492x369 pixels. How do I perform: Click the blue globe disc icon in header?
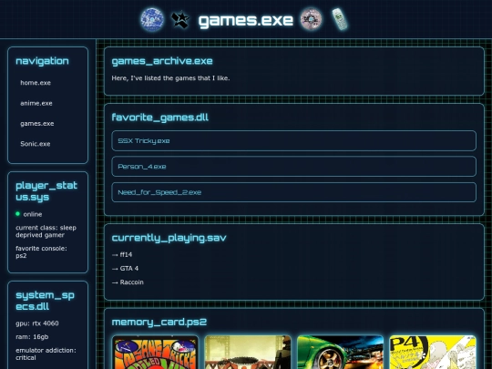coord(152,19)
